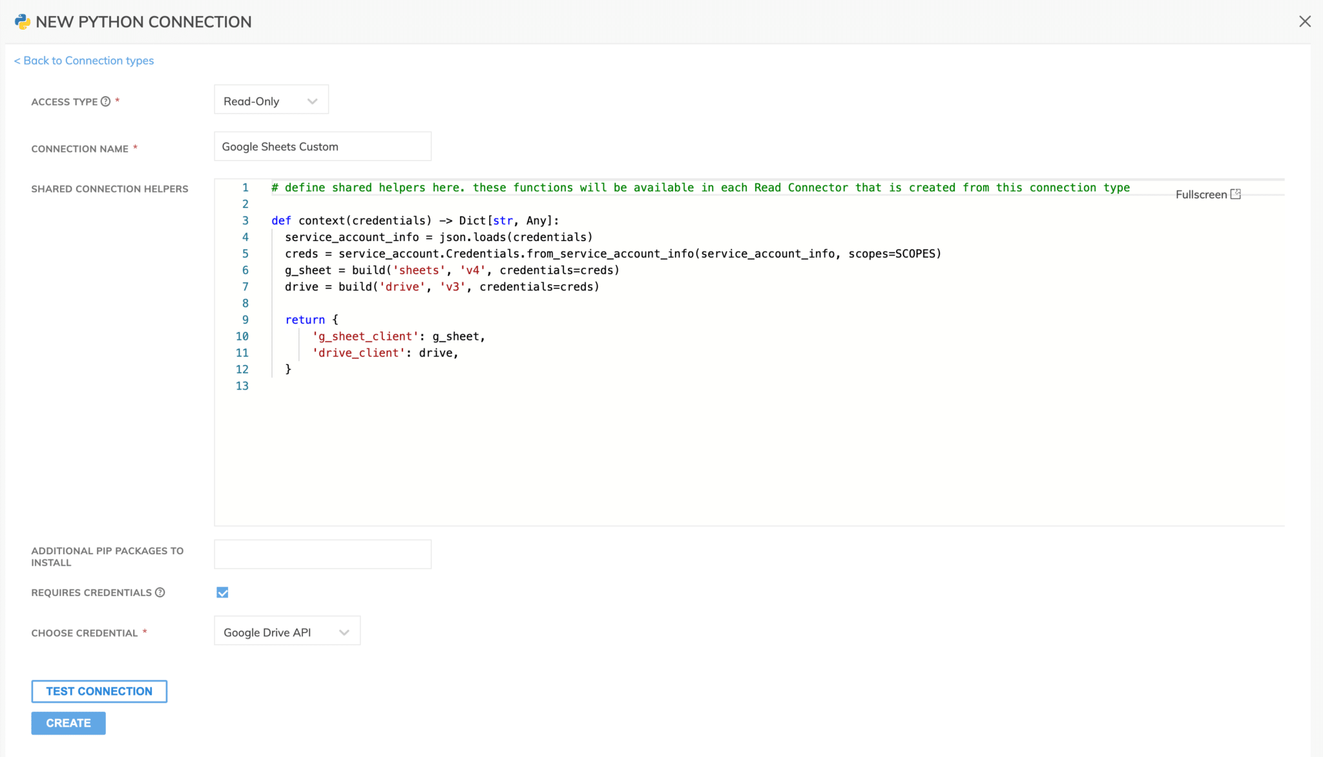Click the Create button
The image size is (1323, 757).
[68, 723]
